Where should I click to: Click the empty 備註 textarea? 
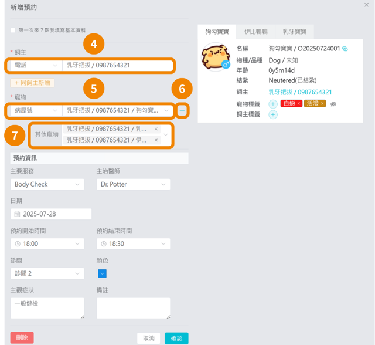point(133,308)
